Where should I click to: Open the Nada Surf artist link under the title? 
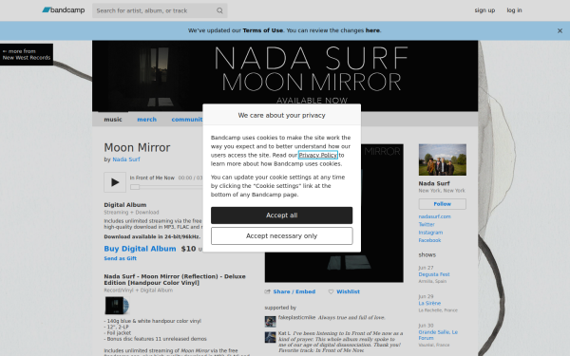(126, 159)
